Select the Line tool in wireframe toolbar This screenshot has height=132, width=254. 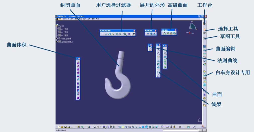pos(158,53)
